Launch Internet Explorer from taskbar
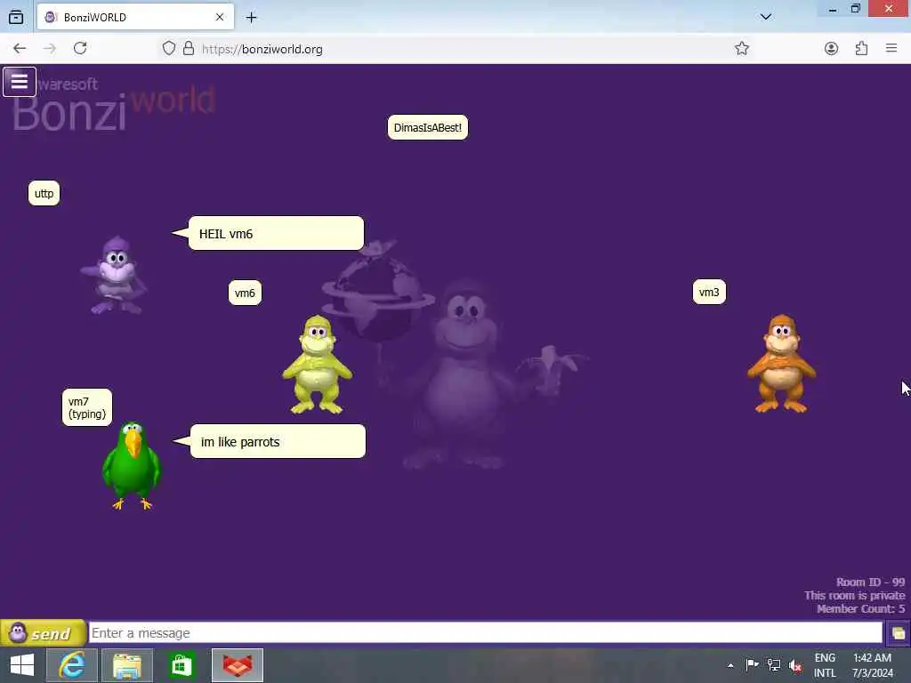 [71, 665]
